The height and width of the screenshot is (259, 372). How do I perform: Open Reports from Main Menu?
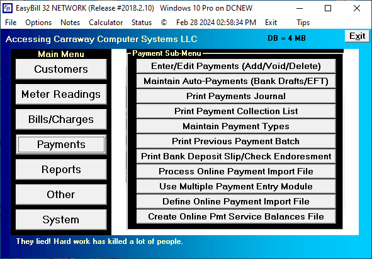click(61, 169)
